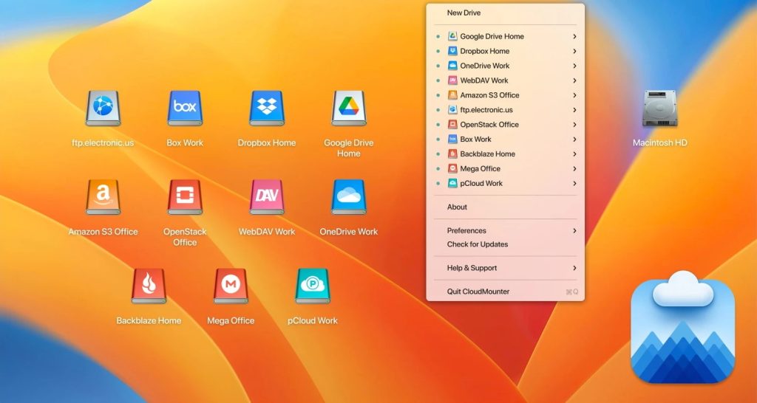Expand the OneDrive Work submenu arrow
Image resolution: width=757 pixels, height=403 pixels.
[x=574, y=66]
